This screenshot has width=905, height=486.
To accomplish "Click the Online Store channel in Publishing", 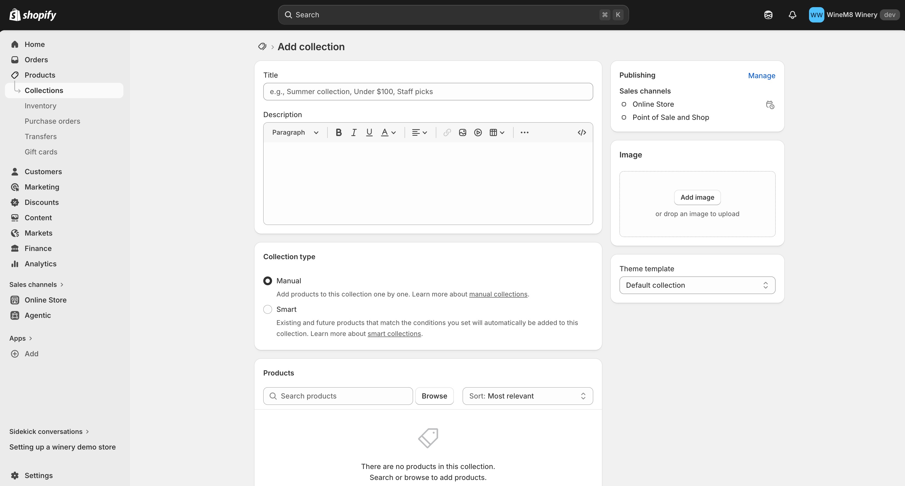I will point(653,104).
